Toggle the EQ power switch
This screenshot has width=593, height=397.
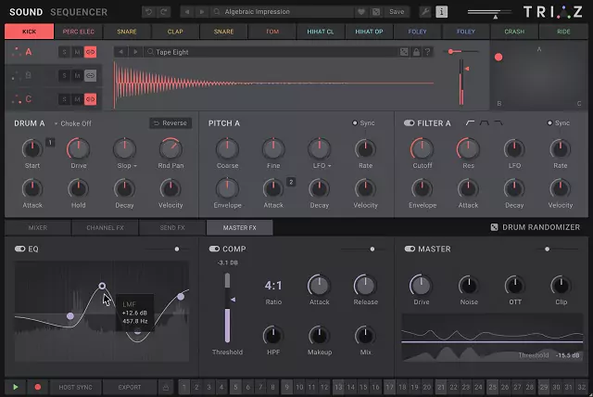coord(19,249)
